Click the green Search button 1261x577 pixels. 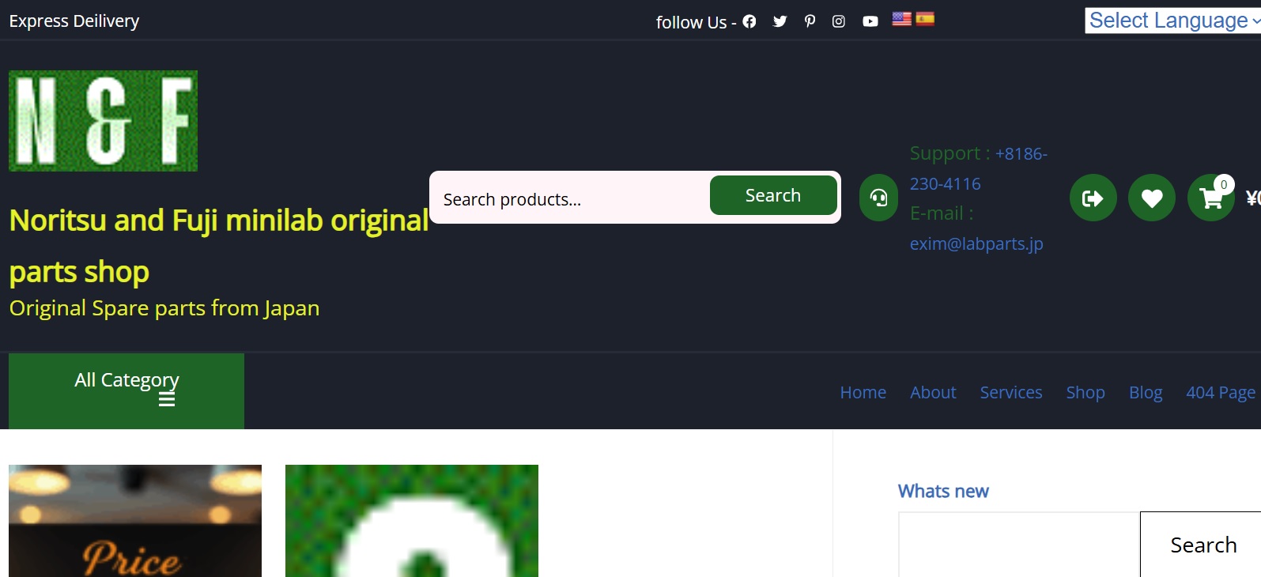coord(773,195)
